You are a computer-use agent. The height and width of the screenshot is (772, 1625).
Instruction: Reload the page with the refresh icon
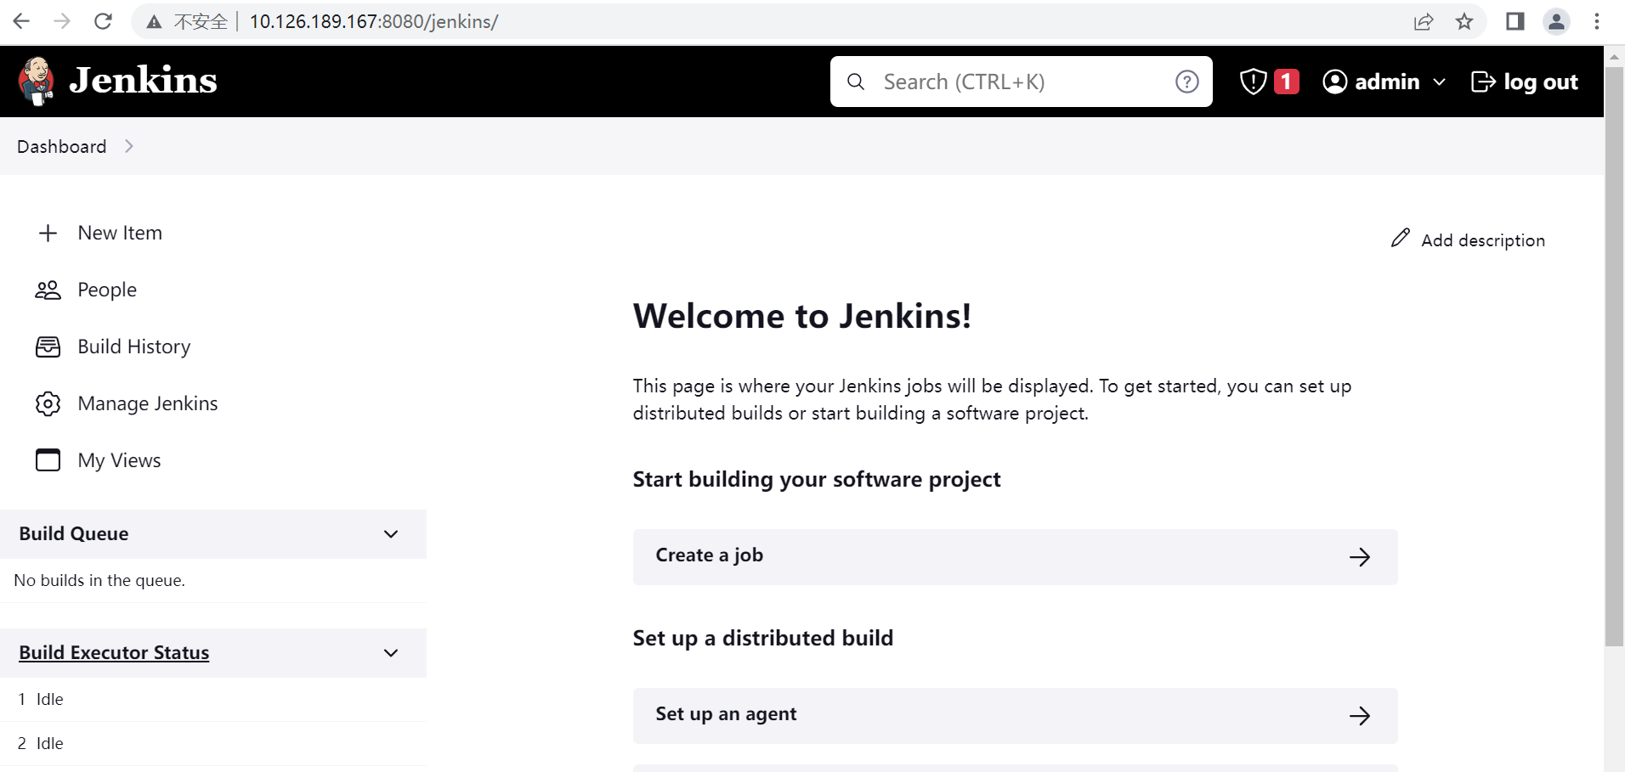(103, 21)
